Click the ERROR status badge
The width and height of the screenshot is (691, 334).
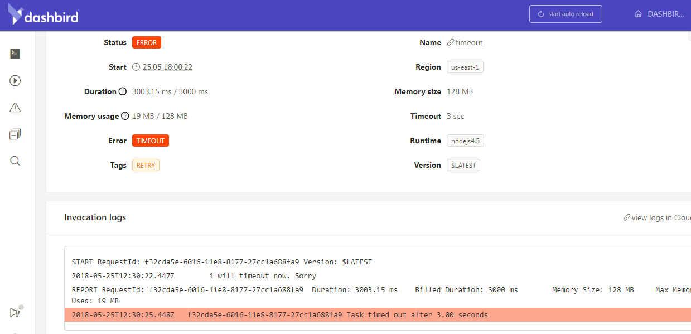pyautogui.click(x=146, y=42)
